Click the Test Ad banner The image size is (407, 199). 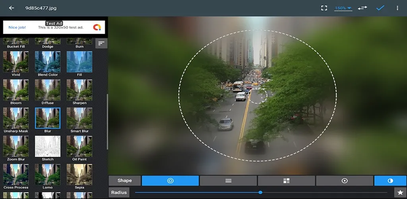point(54,27)
